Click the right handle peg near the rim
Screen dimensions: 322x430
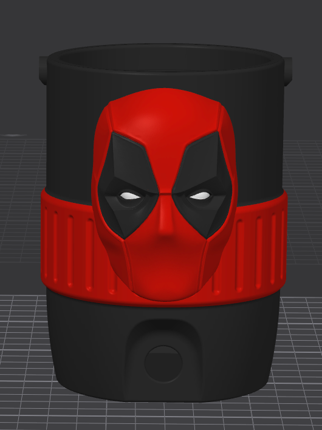point(287,70)
